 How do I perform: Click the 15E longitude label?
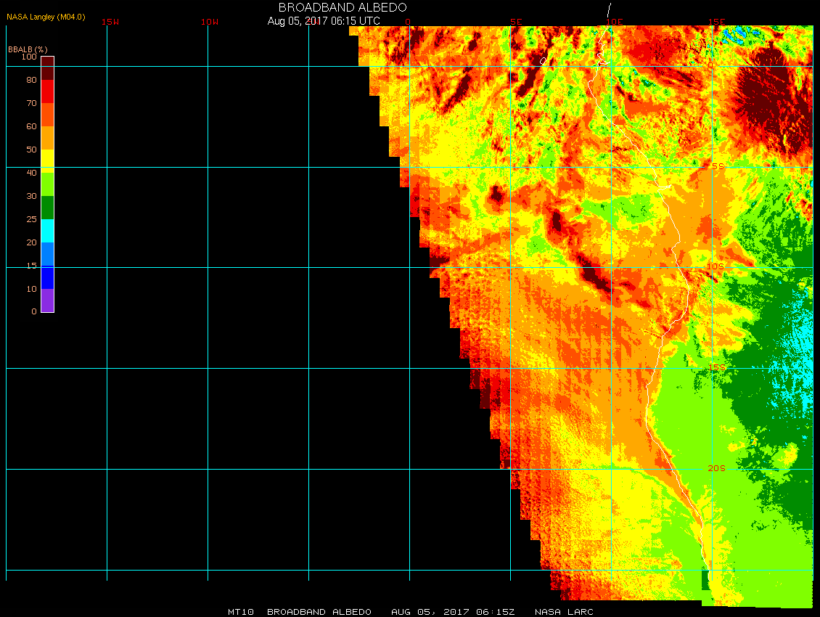717,22
